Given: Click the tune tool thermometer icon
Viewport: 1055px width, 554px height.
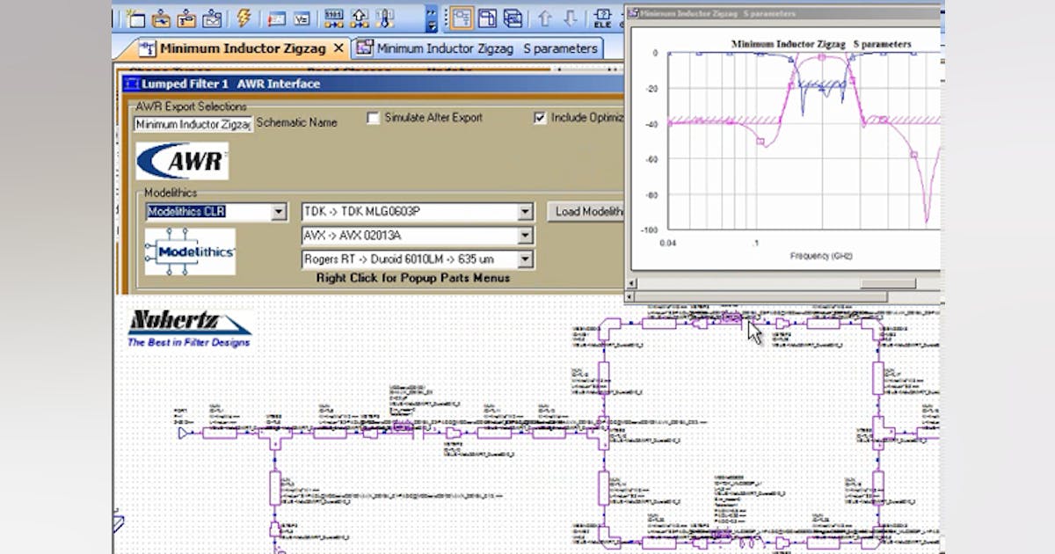Looking at the screenshot, I should [386, 16].
